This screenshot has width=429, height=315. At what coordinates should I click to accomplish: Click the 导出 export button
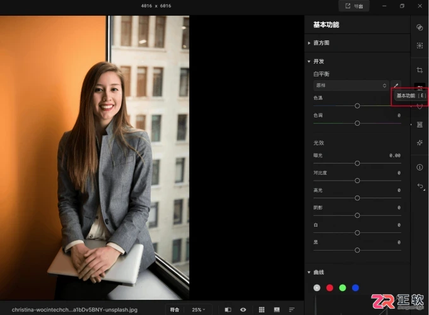[354, 6]
